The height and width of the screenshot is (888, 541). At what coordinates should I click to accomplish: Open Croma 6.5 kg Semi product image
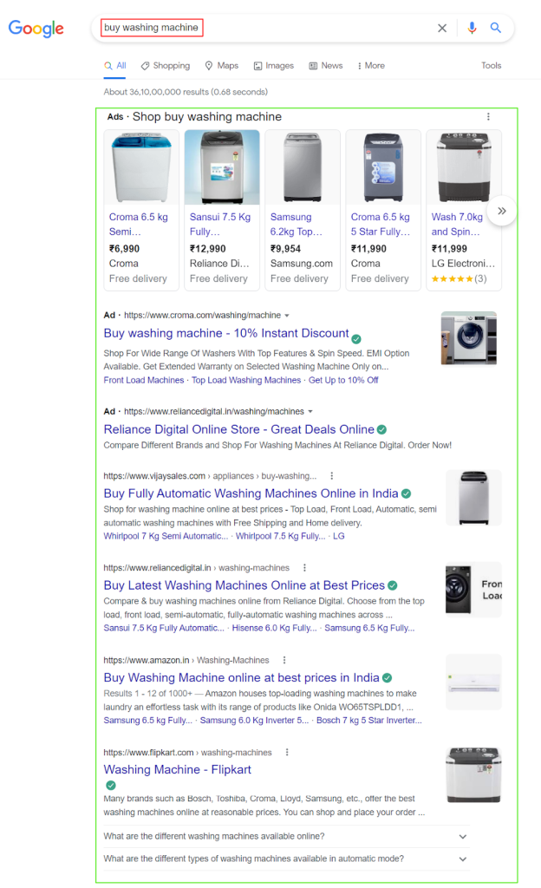pos(141,167)
